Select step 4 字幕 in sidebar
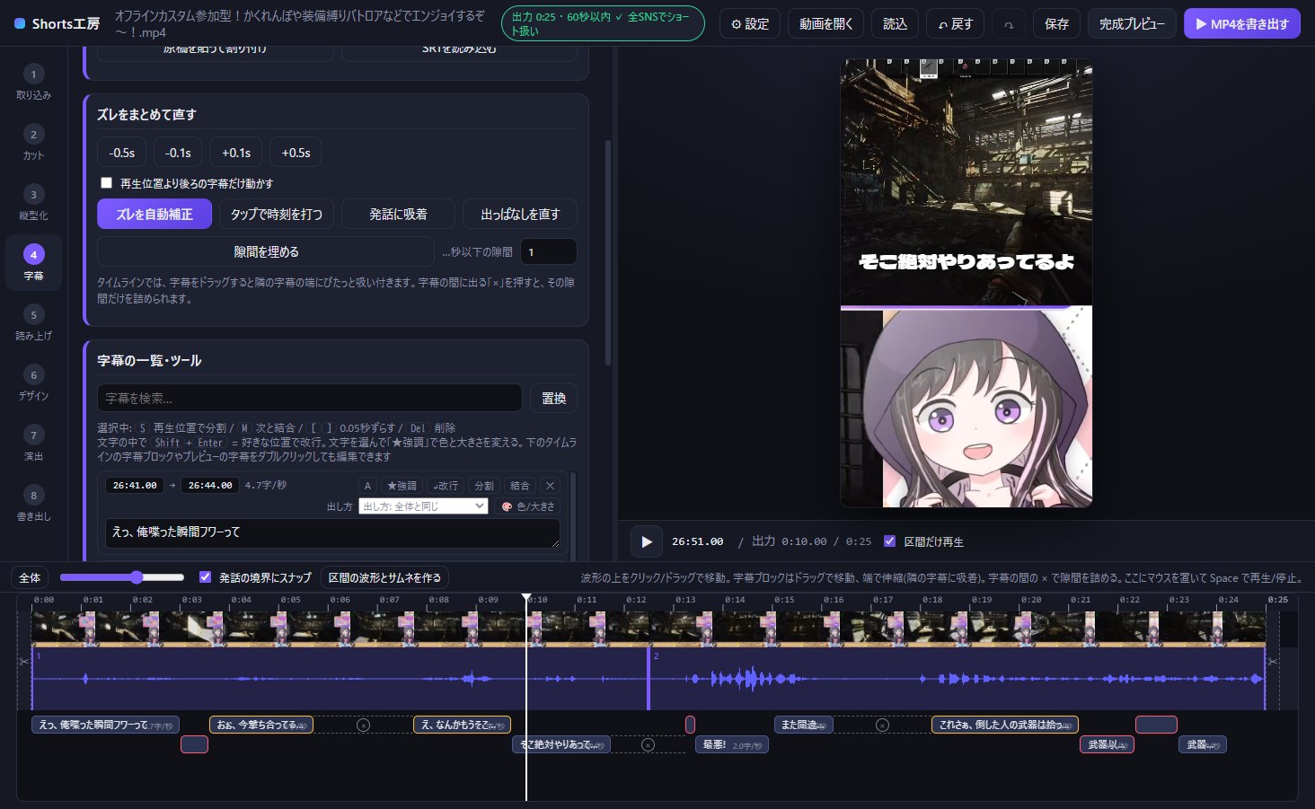This screenshot has width=1315, height=809. (x=33, y=263)
